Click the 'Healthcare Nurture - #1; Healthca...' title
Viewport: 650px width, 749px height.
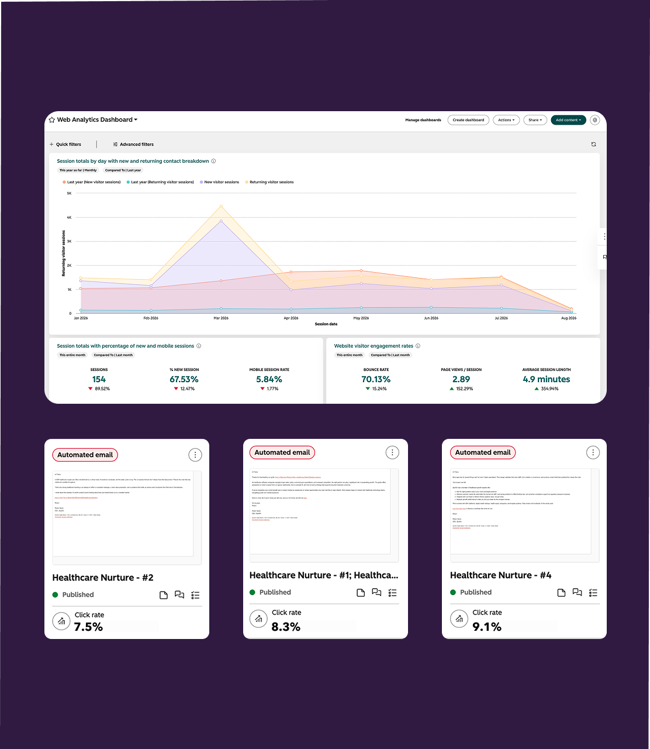[324, 575]
